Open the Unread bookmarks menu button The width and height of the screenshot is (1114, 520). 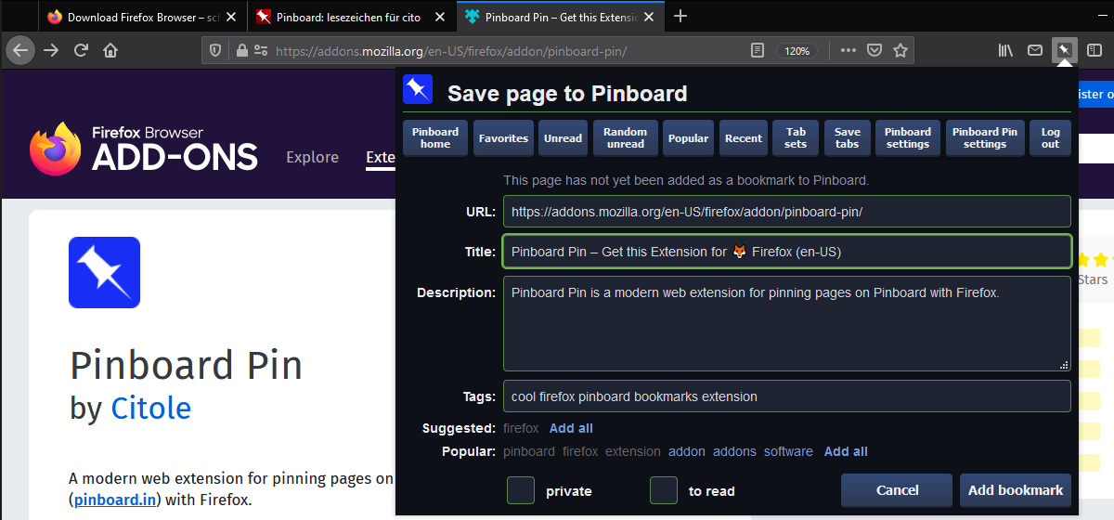pos(563,138)
